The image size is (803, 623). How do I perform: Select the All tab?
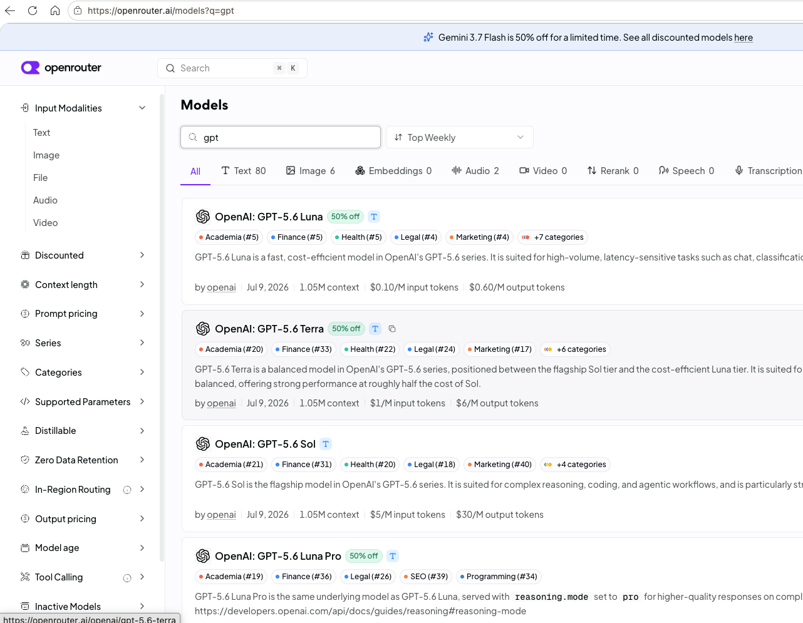(x=195, y=172)
